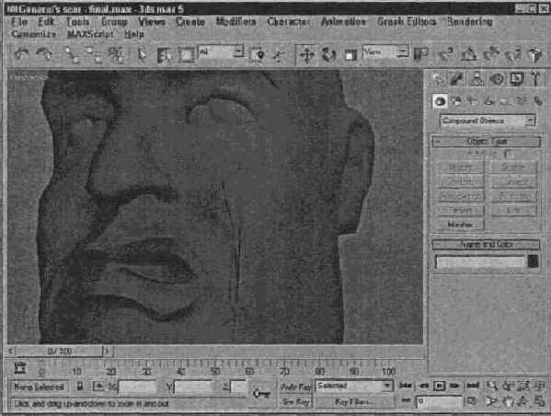The image size is (551, 416).
Task: Click the Play Animation button
Action: pyautogui.click(x=439, y=386)
